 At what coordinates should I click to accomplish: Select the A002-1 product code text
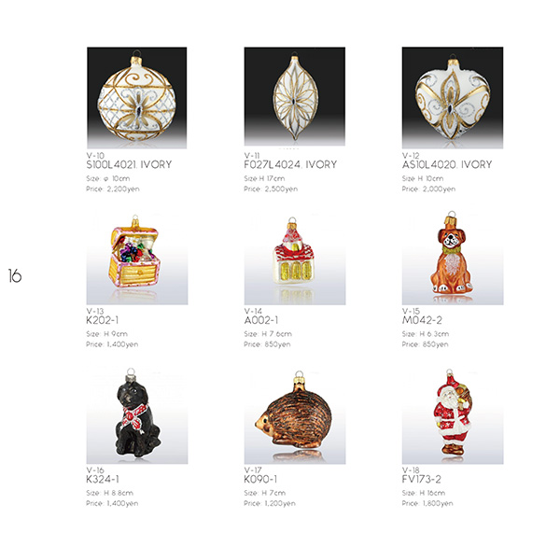tap(261, 320)
